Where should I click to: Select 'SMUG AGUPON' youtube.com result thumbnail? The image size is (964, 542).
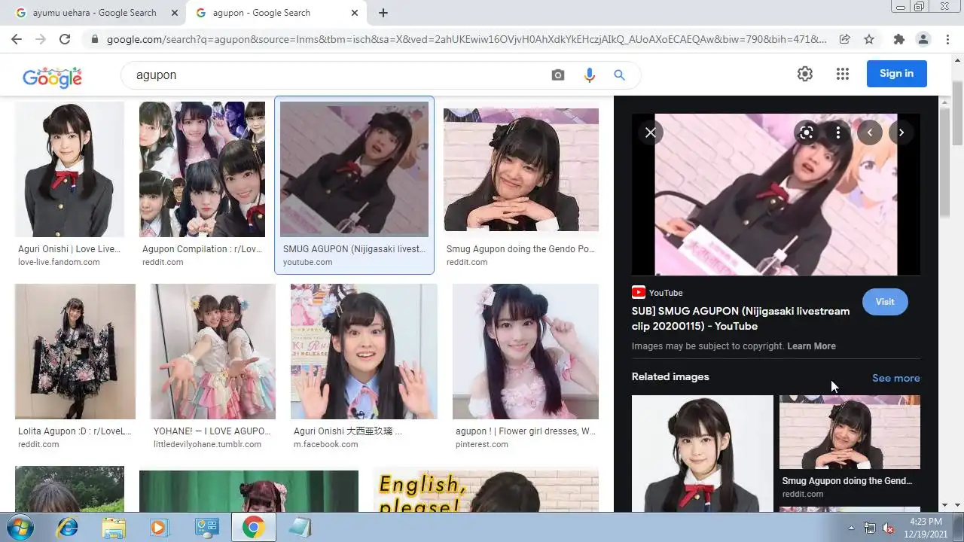[x=354, y=169]
